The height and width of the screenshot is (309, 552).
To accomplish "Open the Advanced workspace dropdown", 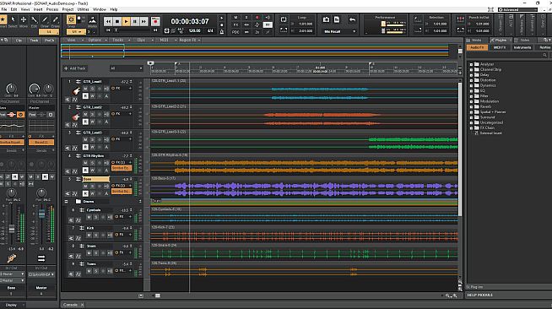I will (517, 9).
